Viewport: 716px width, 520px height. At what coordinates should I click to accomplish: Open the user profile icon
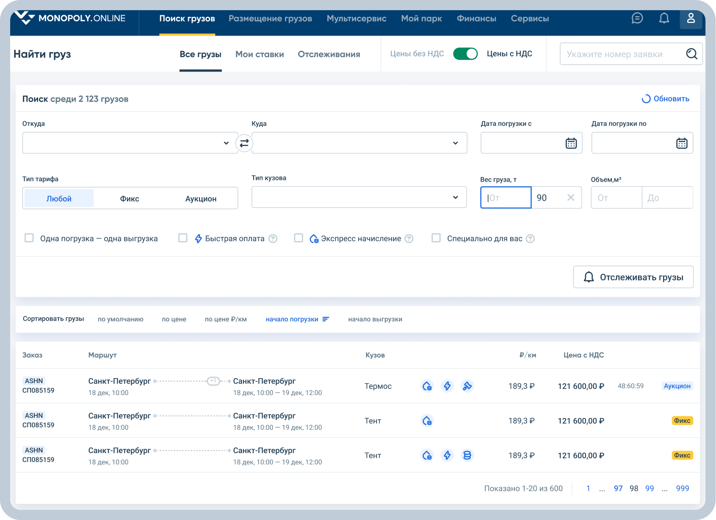click(x=691, y=18)
